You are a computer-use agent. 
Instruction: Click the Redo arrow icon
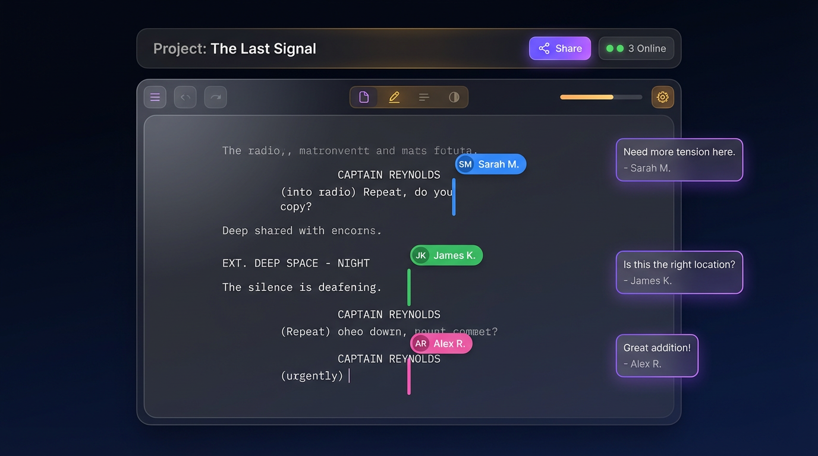[215, 97]
